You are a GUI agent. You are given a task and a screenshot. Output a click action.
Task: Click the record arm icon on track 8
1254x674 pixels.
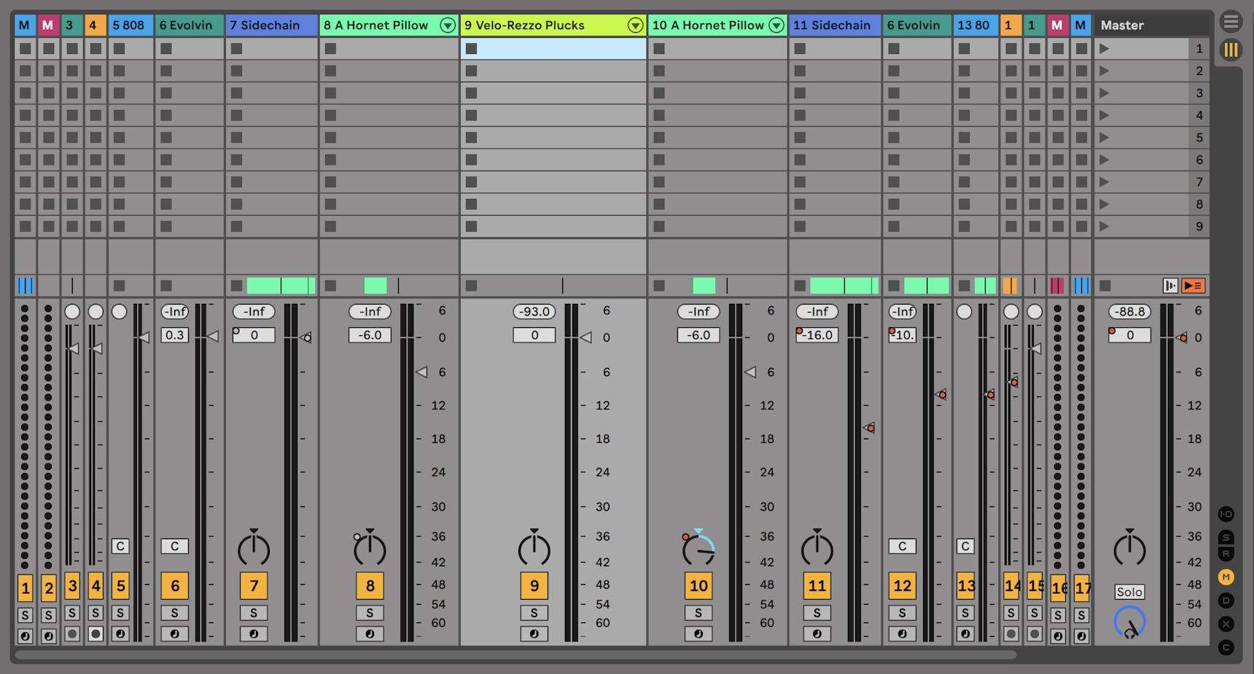click(x=370, y=634)
